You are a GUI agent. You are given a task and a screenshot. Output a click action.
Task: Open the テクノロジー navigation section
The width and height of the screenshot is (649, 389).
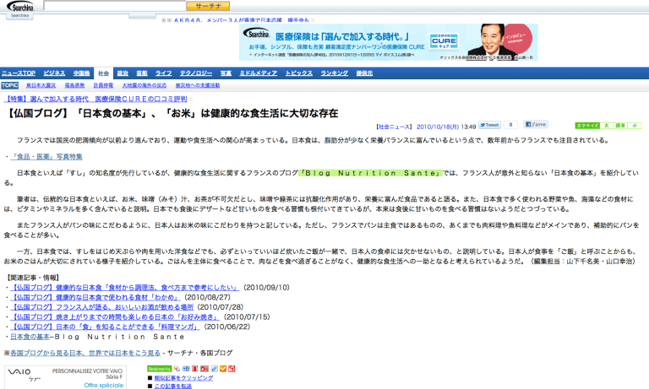pyautogui.click(x=196, y=73)
